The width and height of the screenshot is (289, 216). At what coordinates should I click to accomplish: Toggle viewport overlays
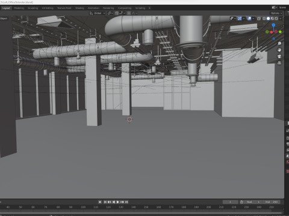249,19
